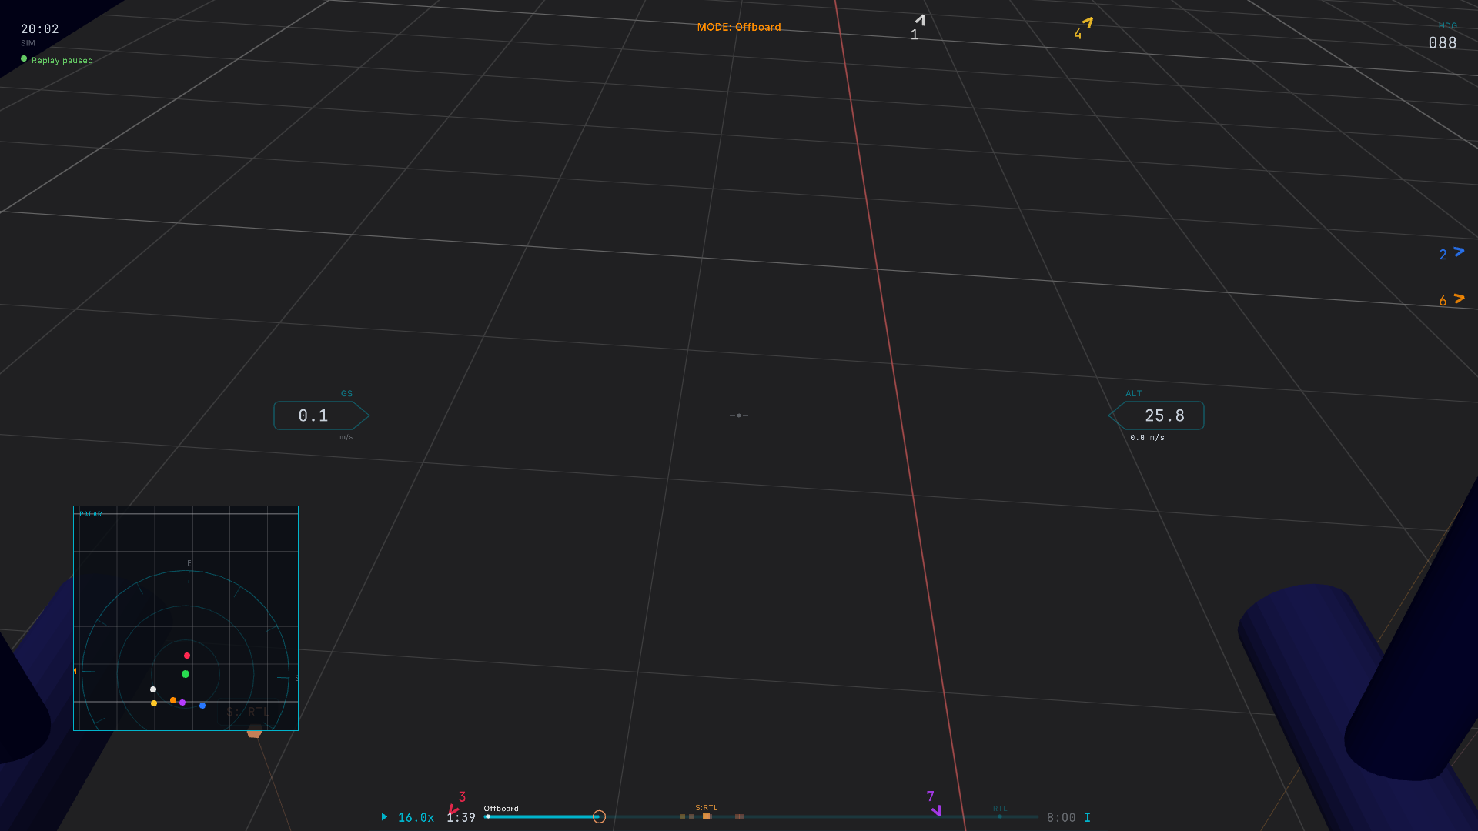This screenshot has height=831, width=1478.
Task: Click the HDG 088 heading readout
Action: click(x=1443, y=36)
